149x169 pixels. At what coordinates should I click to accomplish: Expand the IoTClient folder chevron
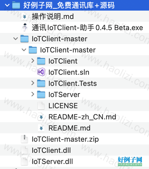33,61
